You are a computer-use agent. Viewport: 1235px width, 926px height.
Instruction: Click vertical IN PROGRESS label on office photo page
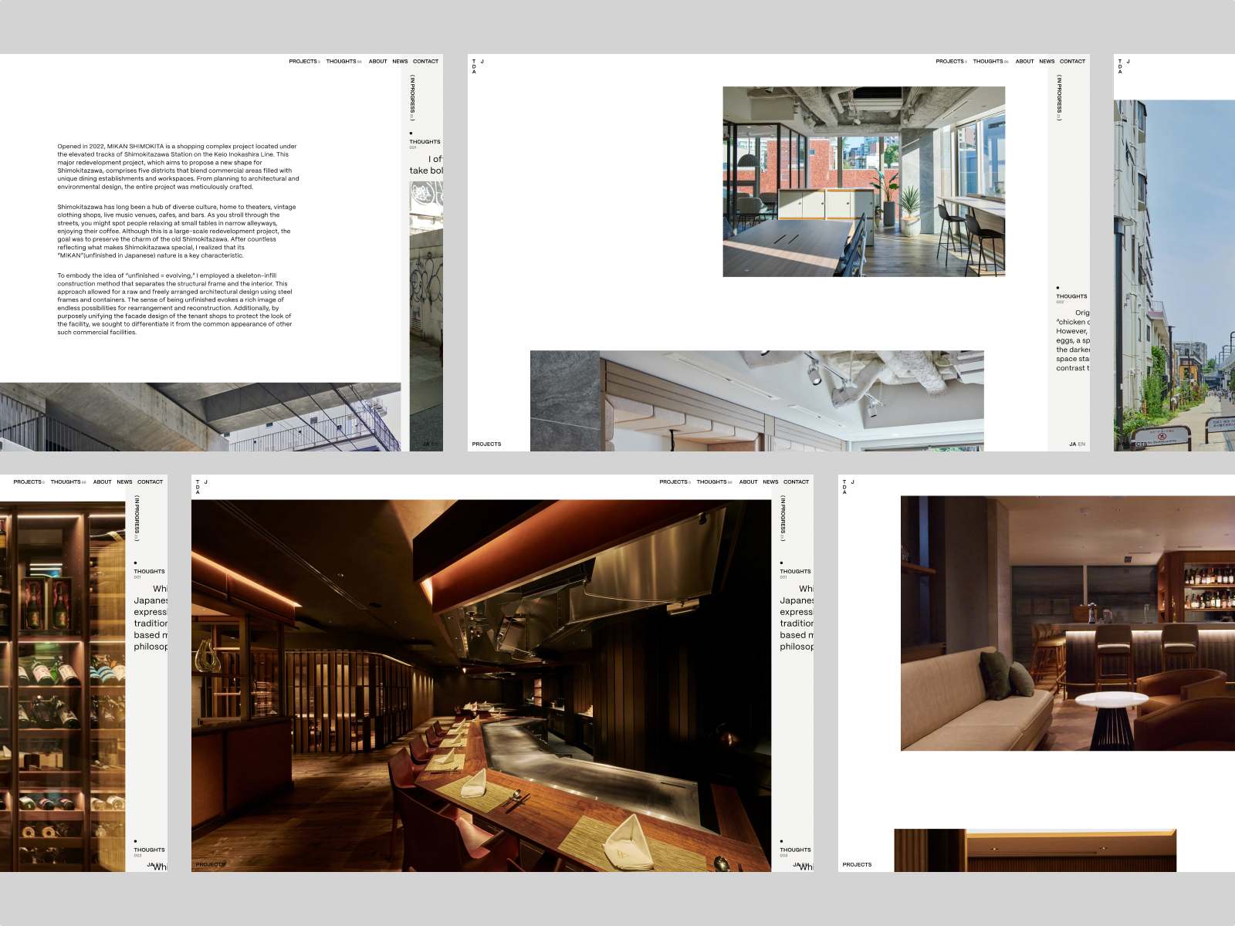[1059, 98]
